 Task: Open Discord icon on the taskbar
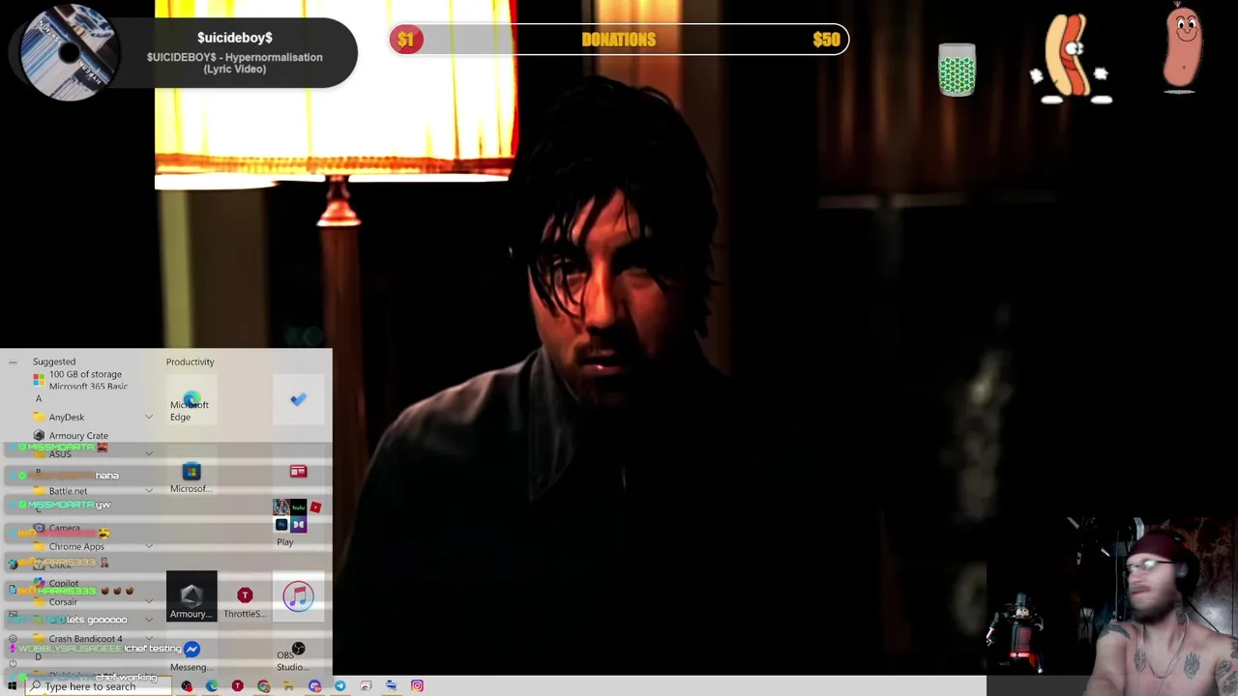314,686
